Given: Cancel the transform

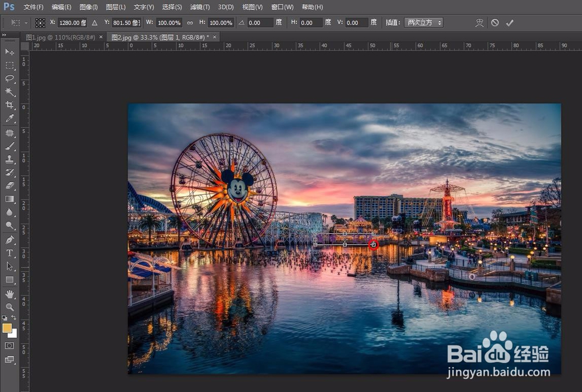Looking at the screenshot, I should pos(495,23).
